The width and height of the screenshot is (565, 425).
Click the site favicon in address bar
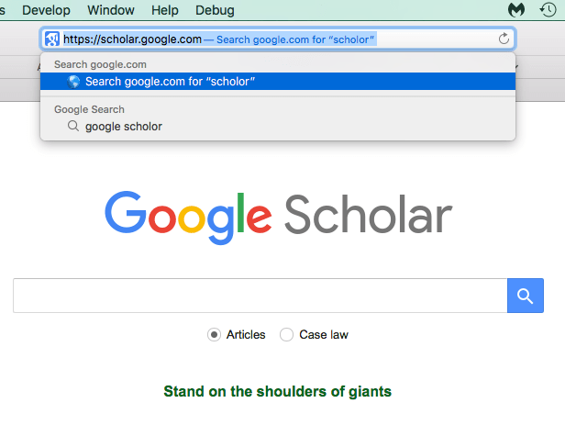click(x=52, y=39)
